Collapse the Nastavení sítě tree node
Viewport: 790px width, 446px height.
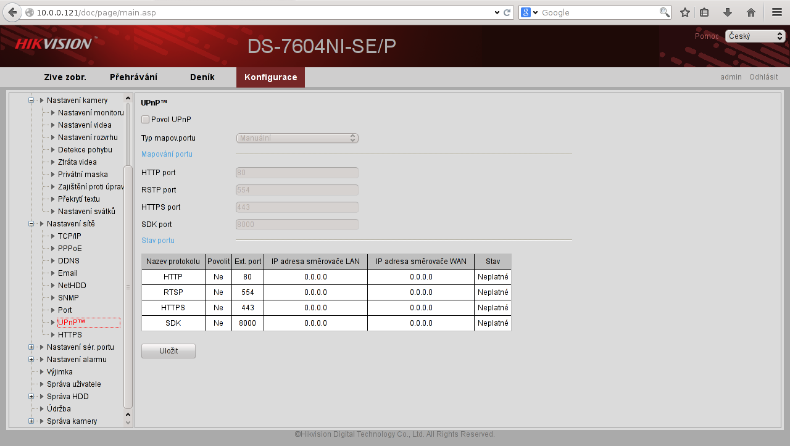(31, 224)
